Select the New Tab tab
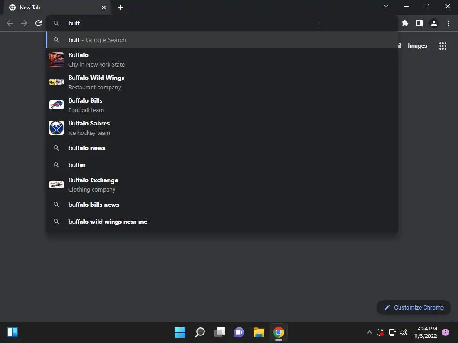 (x=57, y=8)
